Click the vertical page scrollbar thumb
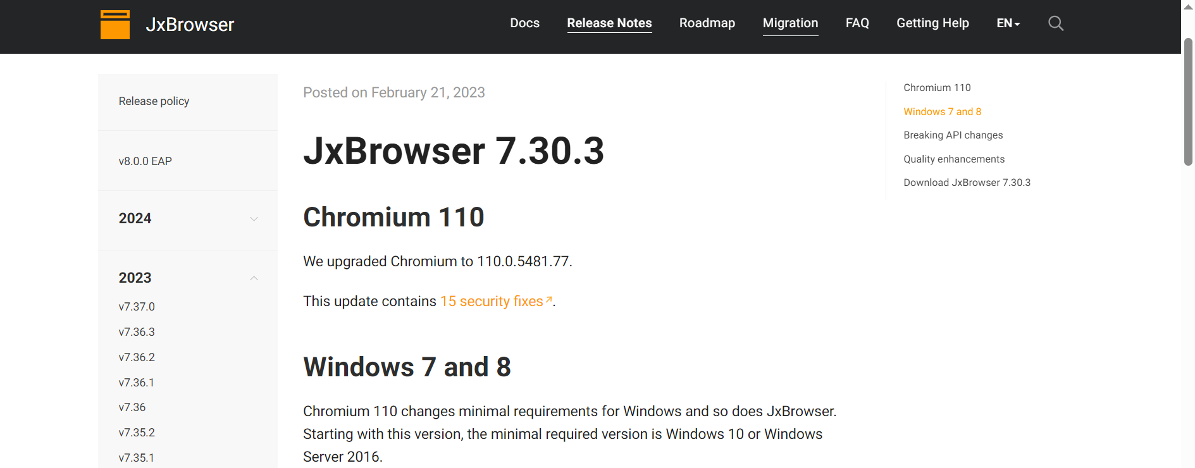Image resolution: width=1195 pixels, height=468 pixels. (1188, 101)
